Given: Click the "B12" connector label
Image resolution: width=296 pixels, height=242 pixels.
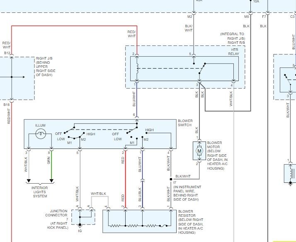Looking at the screenshot, I should coord(7,53).
